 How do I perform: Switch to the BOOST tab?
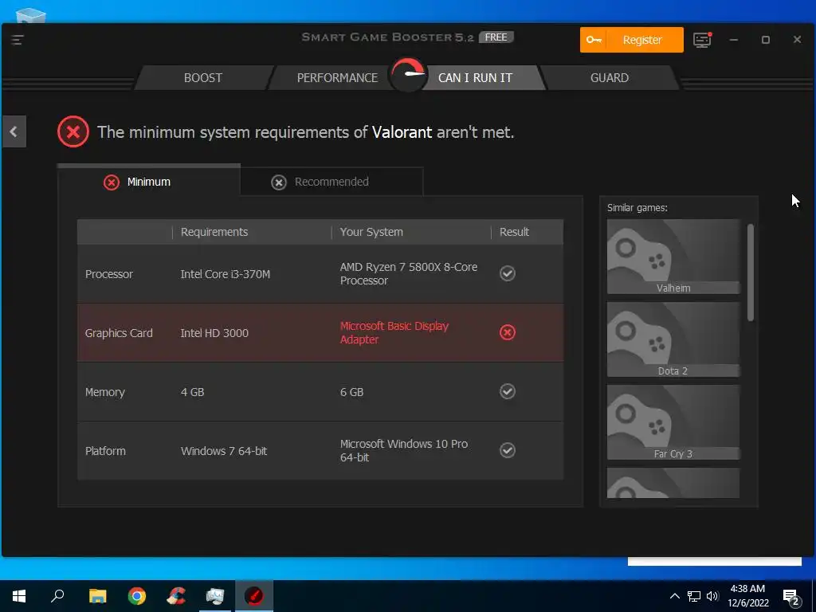click(x=203, y=77)
